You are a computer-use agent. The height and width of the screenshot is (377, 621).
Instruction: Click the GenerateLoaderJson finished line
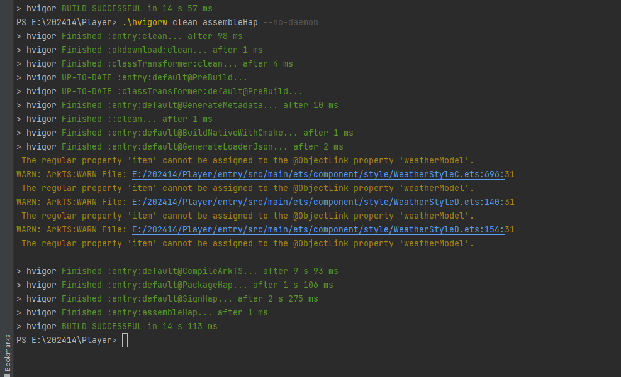pos(180,147)
